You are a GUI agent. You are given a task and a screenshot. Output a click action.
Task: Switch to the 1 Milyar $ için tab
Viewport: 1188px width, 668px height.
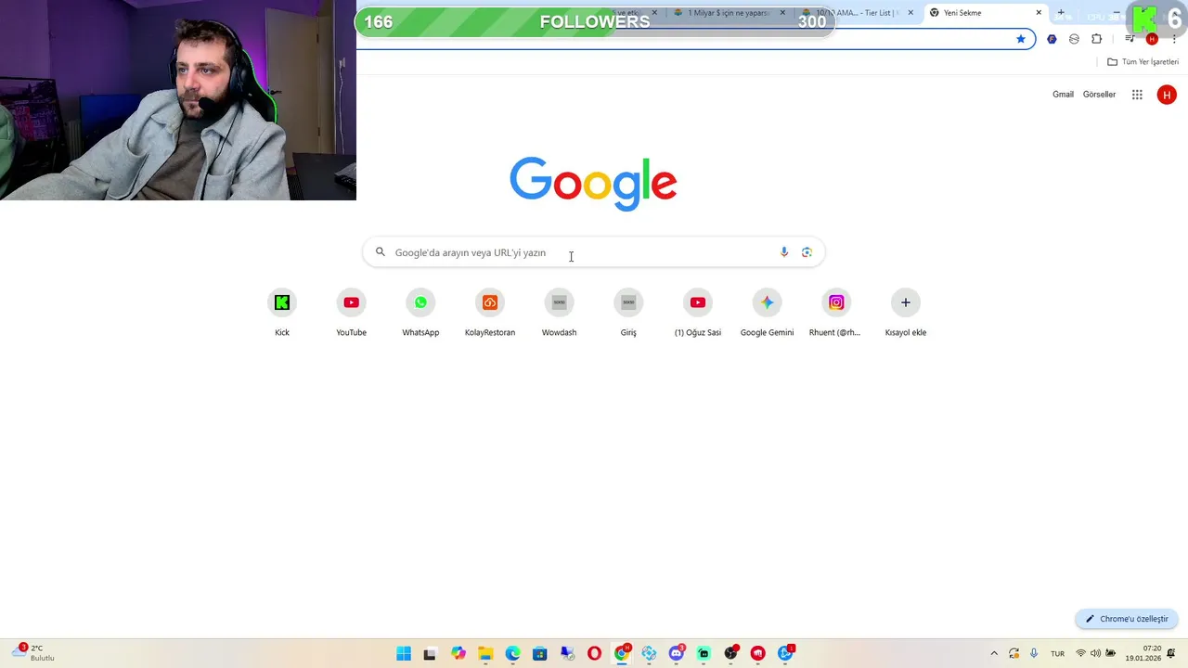pyautogui.click(x=729, y=13)
